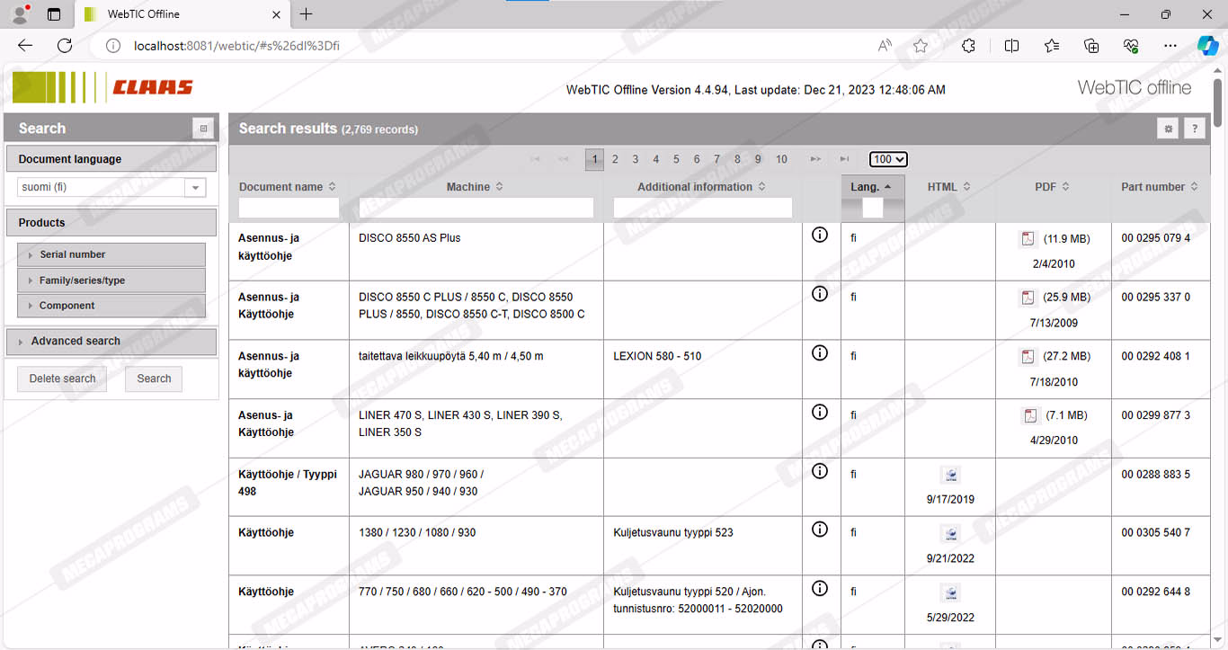Open PDF for DISCO 8550 AS Plus
1228x650 pixels.
tap(1027, 239)
